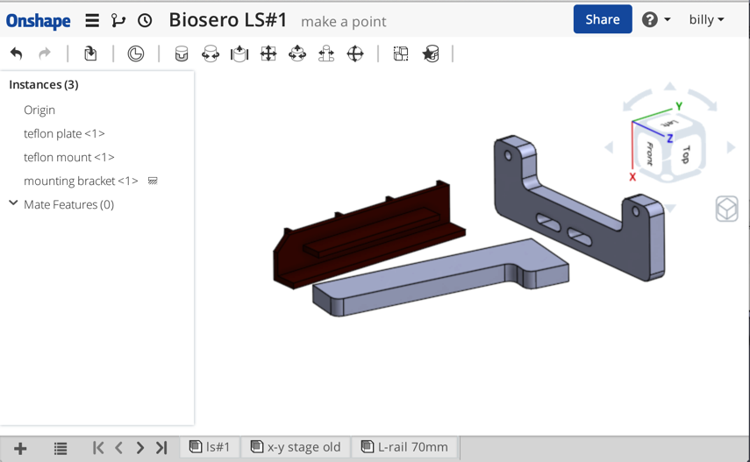Switch to the x-y stage old tab
750x462 pixels.
tap(296, 447)
